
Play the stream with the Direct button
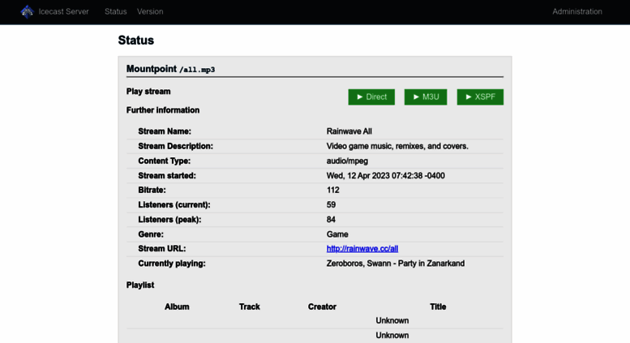click(x=371, y=96)
